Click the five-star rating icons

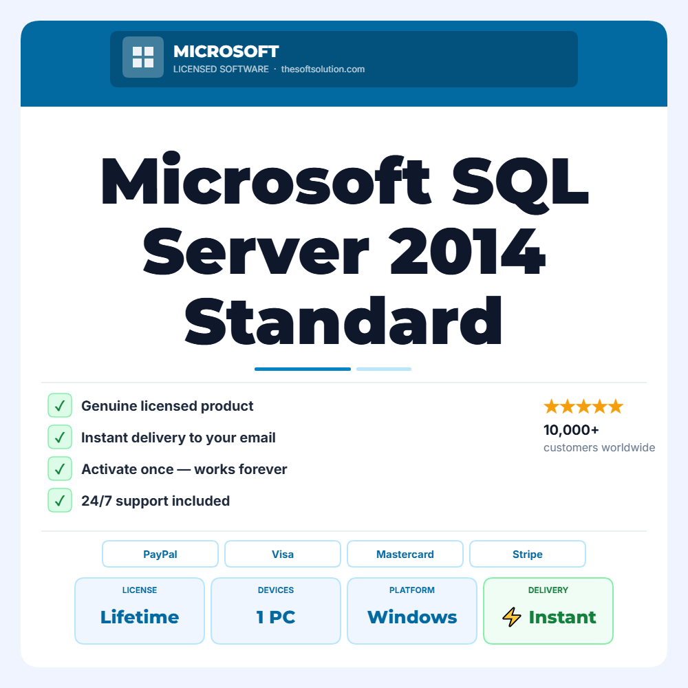click(x=583, y=407)
